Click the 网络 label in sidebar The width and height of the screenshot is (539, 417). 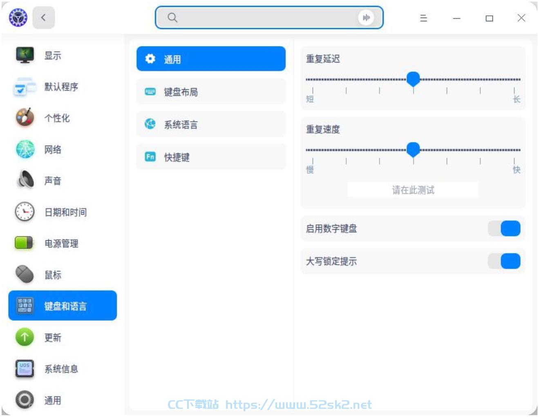pyautogui.click(x=53, y=149)
